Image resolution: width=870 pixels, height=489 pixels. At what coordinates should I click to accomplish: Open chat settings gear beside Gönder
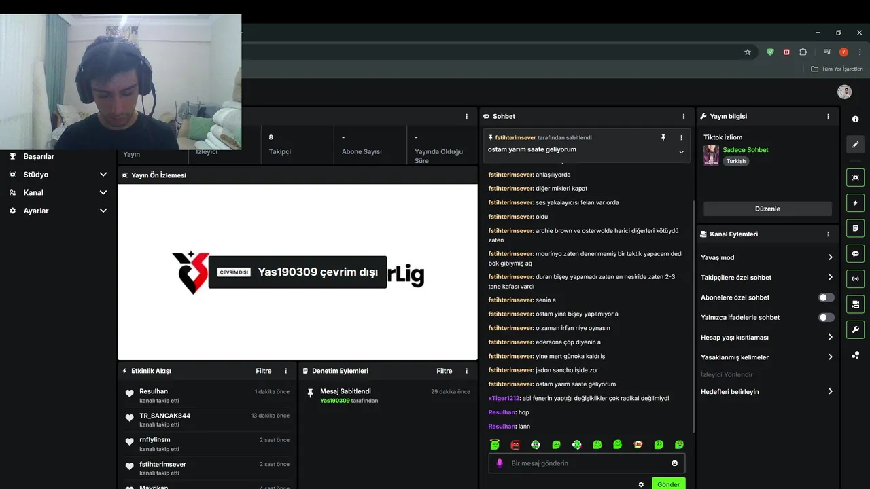640,484
